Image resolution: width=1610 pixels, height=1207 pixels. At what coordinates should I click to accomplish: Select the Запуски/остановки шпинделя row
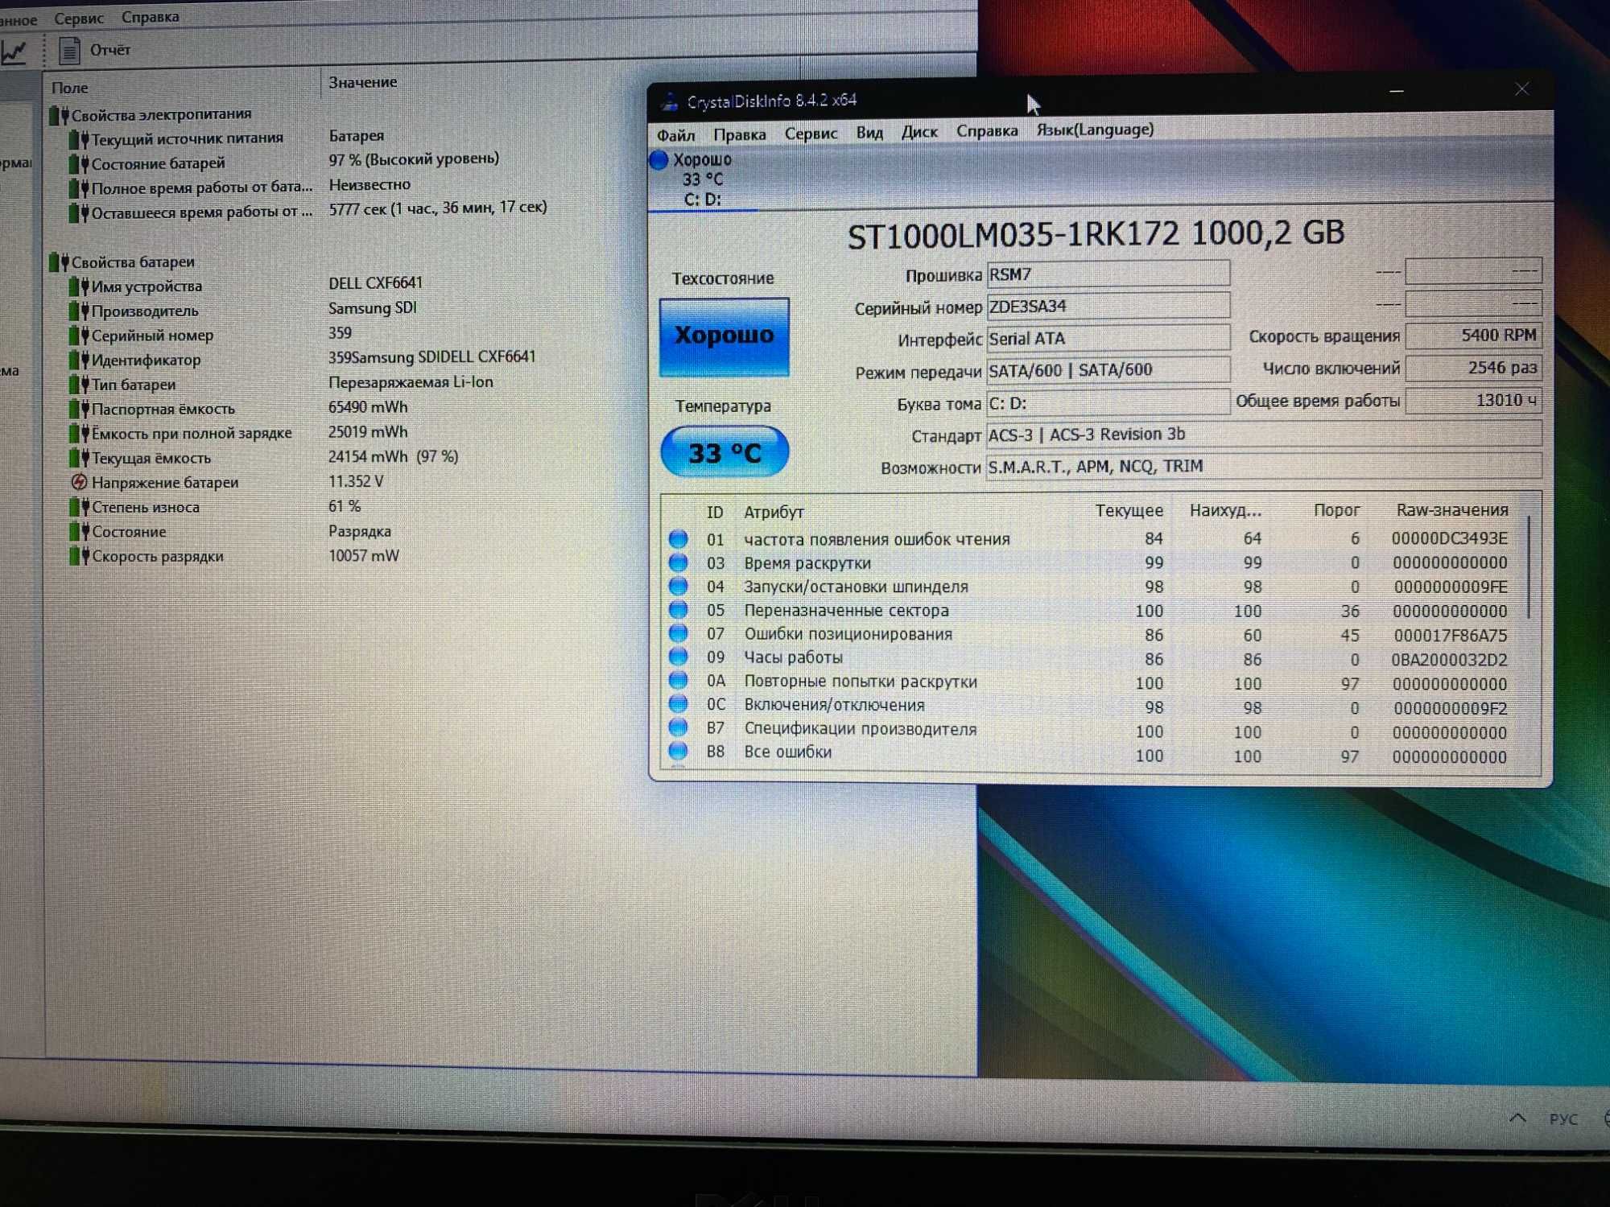click(x=1091, y=587)
